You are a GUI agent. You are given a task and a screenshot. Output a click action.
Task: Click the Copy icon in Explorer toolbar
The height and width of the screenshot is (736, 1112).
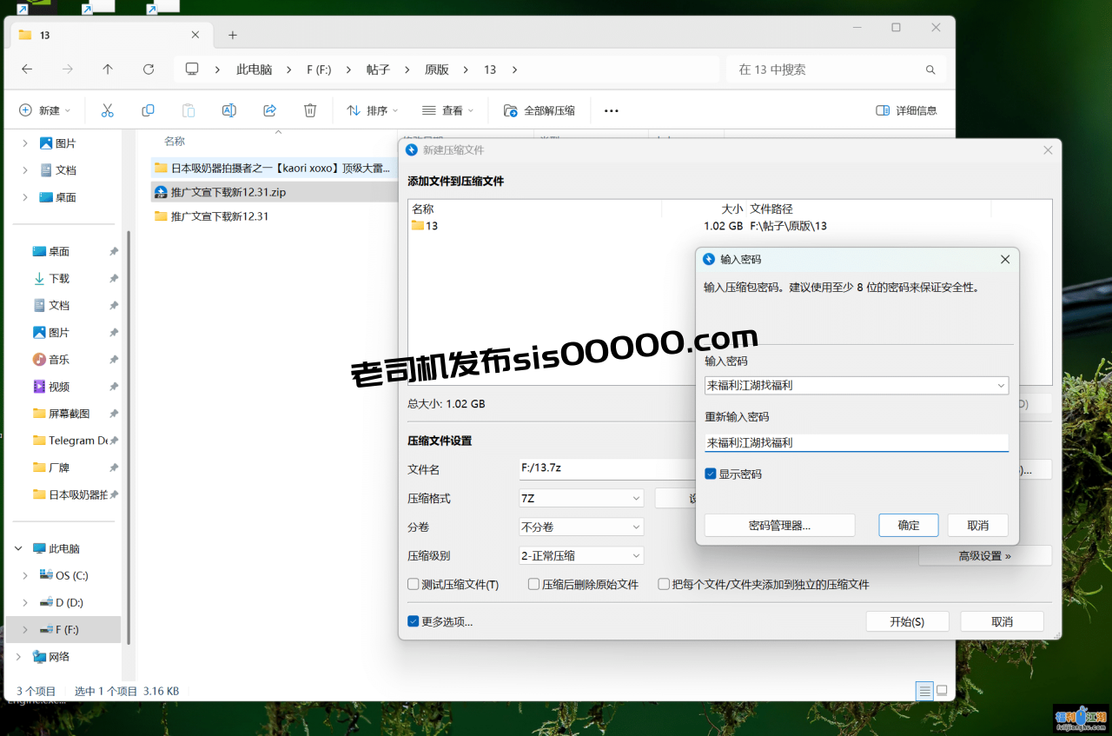pyautogui.click(x=148, y=110)
